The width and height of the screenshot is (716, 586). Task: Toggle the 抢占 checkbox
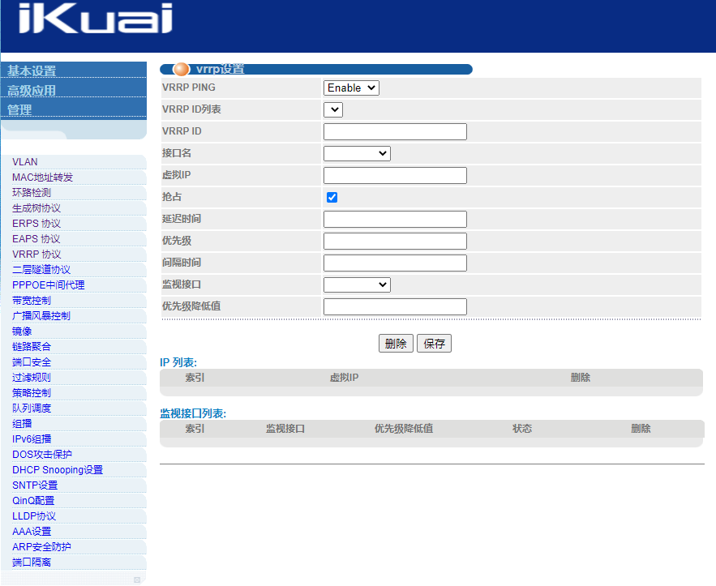point(332,197)
